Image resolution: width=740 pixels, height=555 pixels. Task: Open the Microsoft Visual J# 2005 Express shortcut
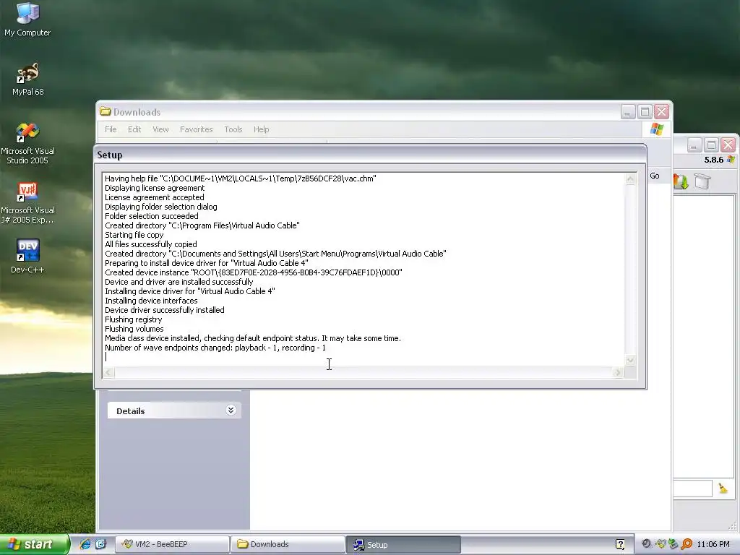coord(27,203)
